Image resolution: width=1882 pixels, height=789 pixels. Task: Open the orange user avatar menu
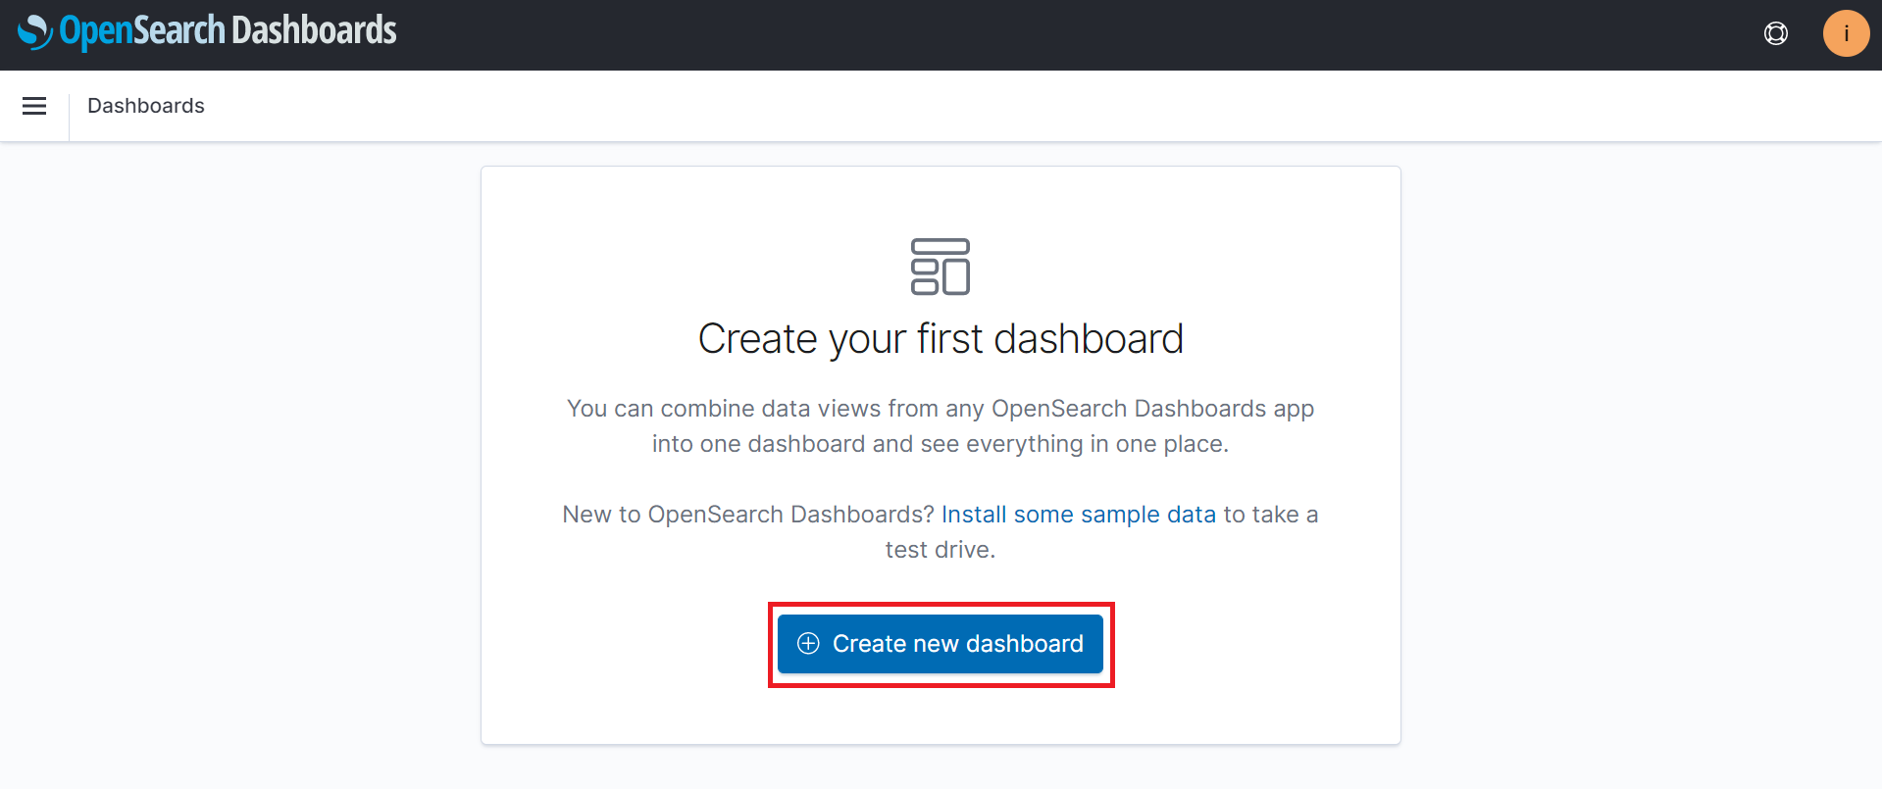[x=1846, y=33]
